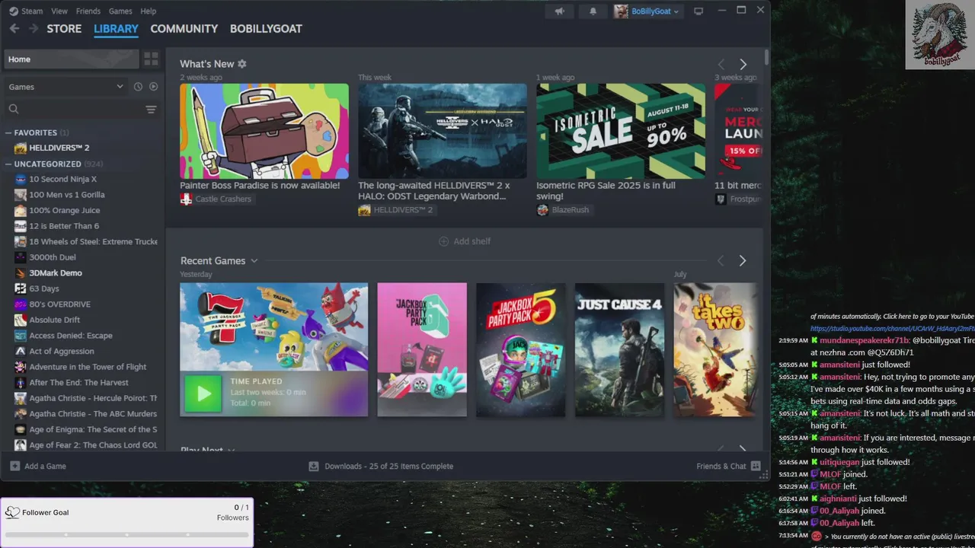Image resolution: width=975 pixels, height=548 pixels.
Task: Click the Steam forward navigation arrow
Action: [33, 28]
